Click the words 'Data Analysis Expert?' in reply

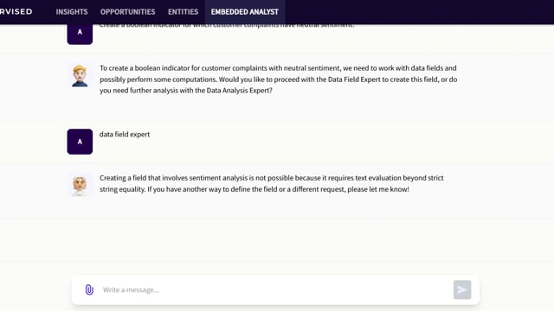(240, 90)
